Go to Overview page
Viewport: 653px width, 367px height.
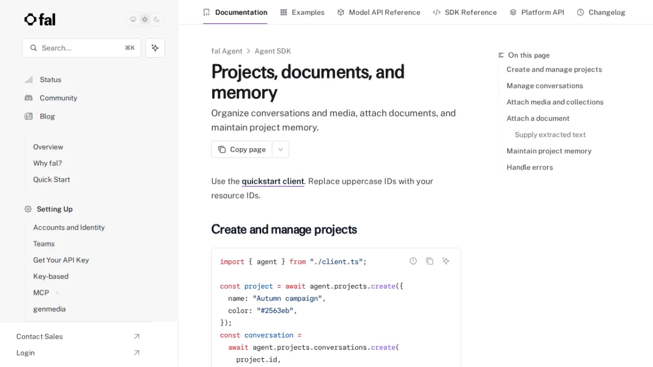click(x=48, y=147)
